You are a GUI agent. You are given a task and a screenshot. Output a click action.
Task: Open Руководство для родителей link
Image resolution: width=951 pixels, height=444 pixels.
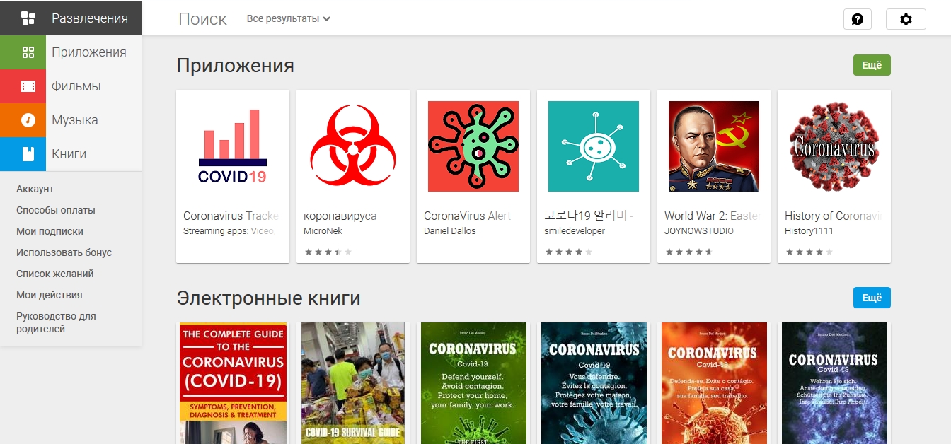tap(56, 322)
